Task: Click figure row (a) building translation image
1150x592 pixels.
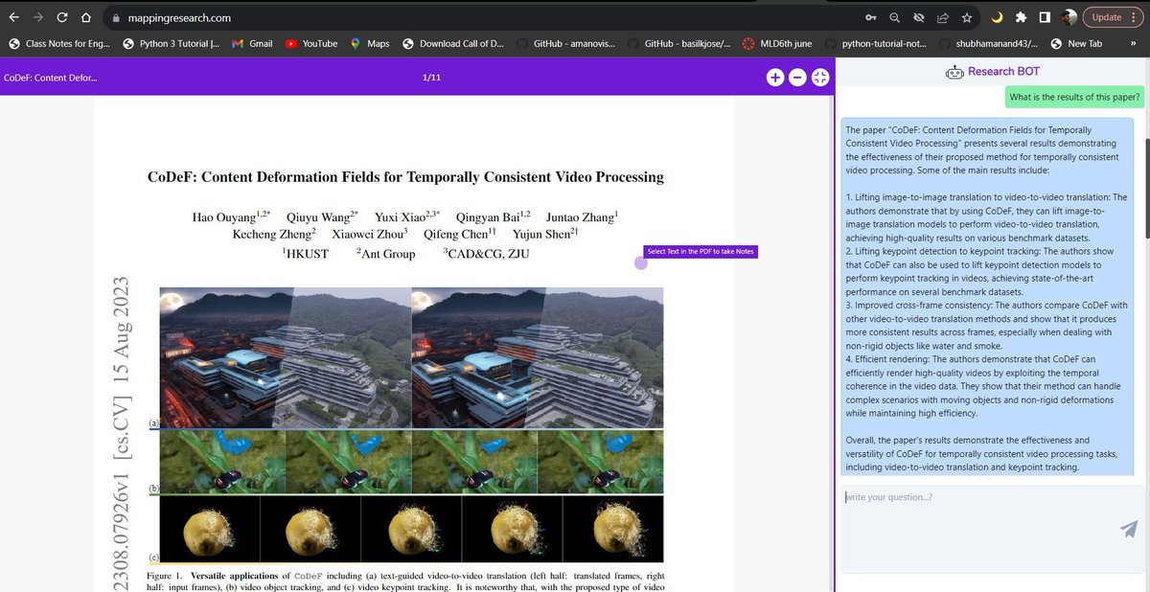Action: click(411, 355)
